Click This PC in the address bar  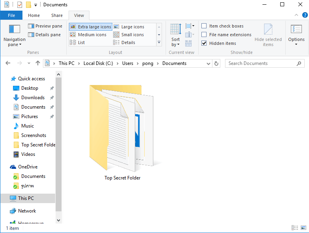pyautogui.click(x=67, y=63)
